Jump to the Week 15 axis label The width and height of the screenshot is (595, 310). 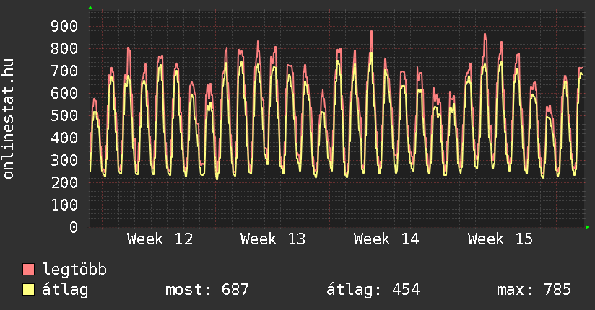click(500, 239)
